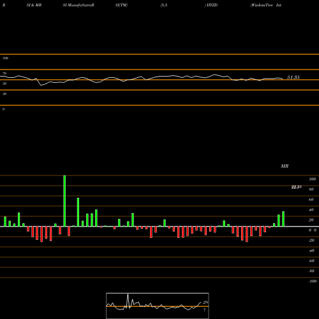Click the RSI 100 level label
The width and height of the screenshot is (319, 319).
[5, 58]
